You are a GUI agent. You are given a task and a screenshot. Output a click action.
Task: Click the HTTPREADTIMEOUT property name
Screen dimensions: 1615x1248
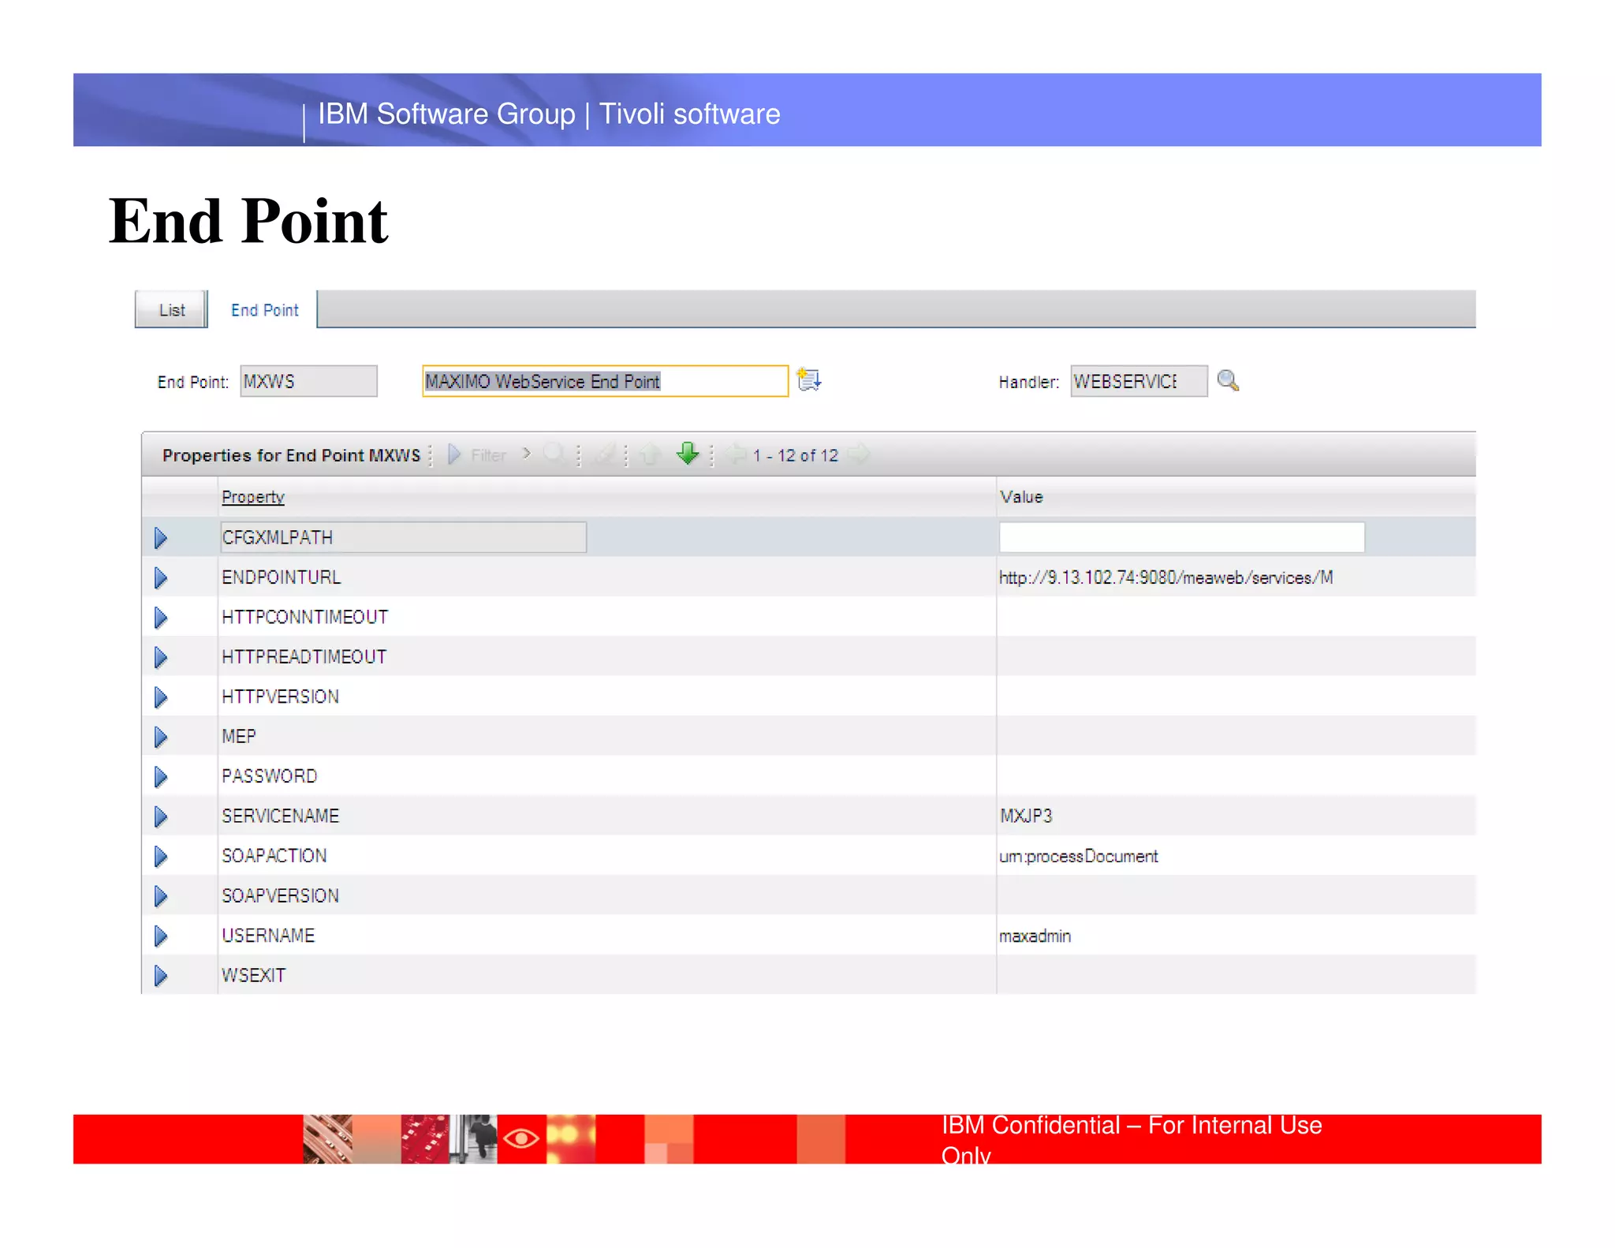[x=304, y=656]
